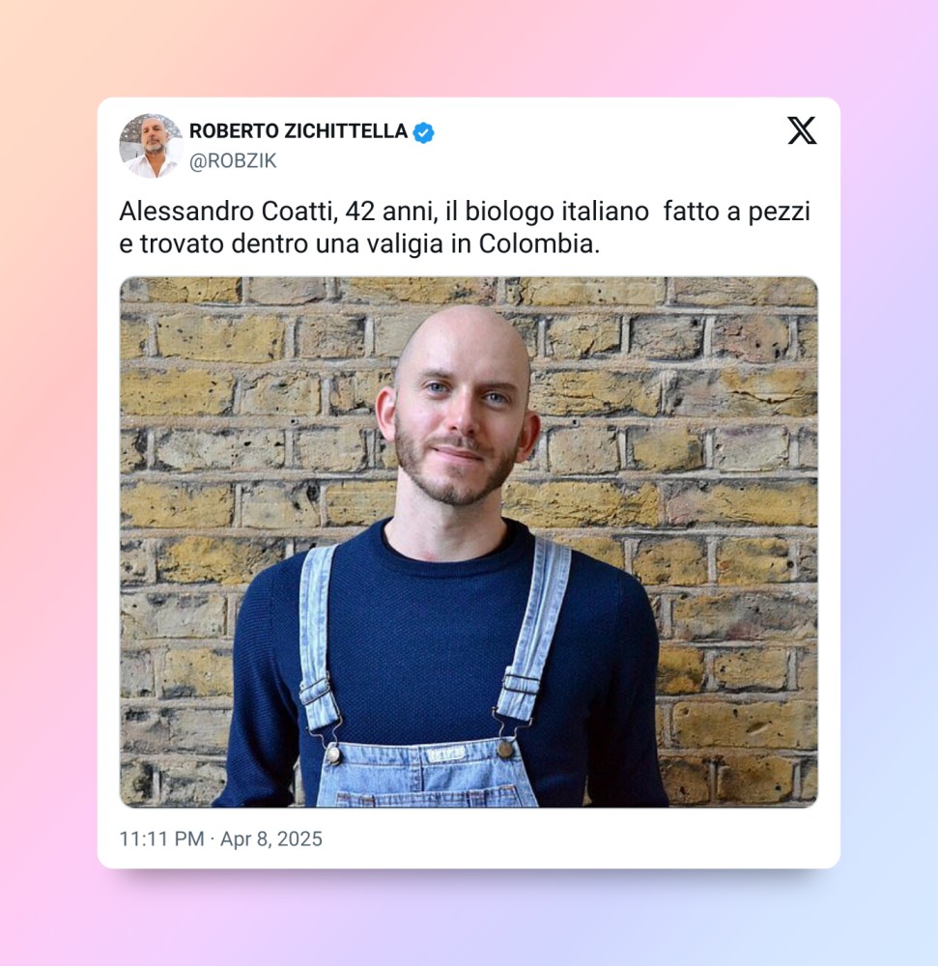Open the @ROBZIK handle link

233,160
